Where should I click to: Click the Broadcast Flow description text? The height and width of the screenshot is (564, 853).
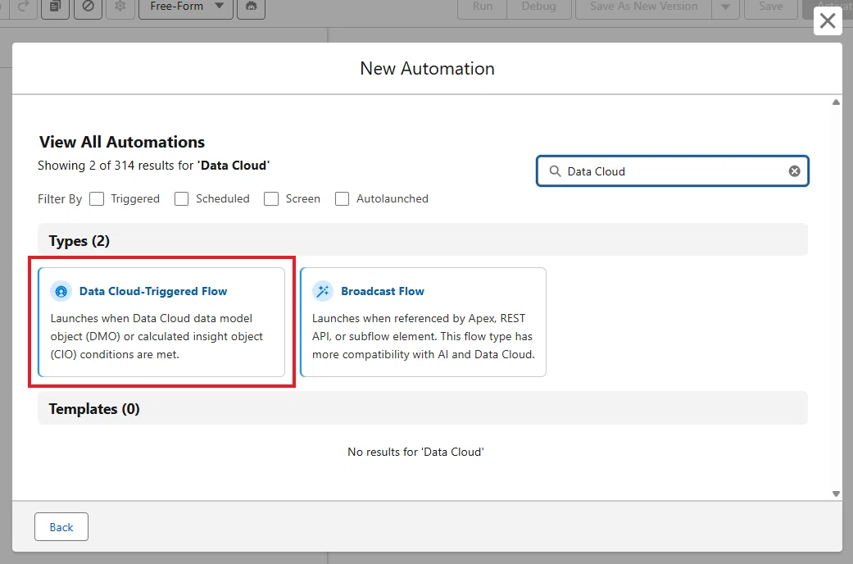coord(424,336)
